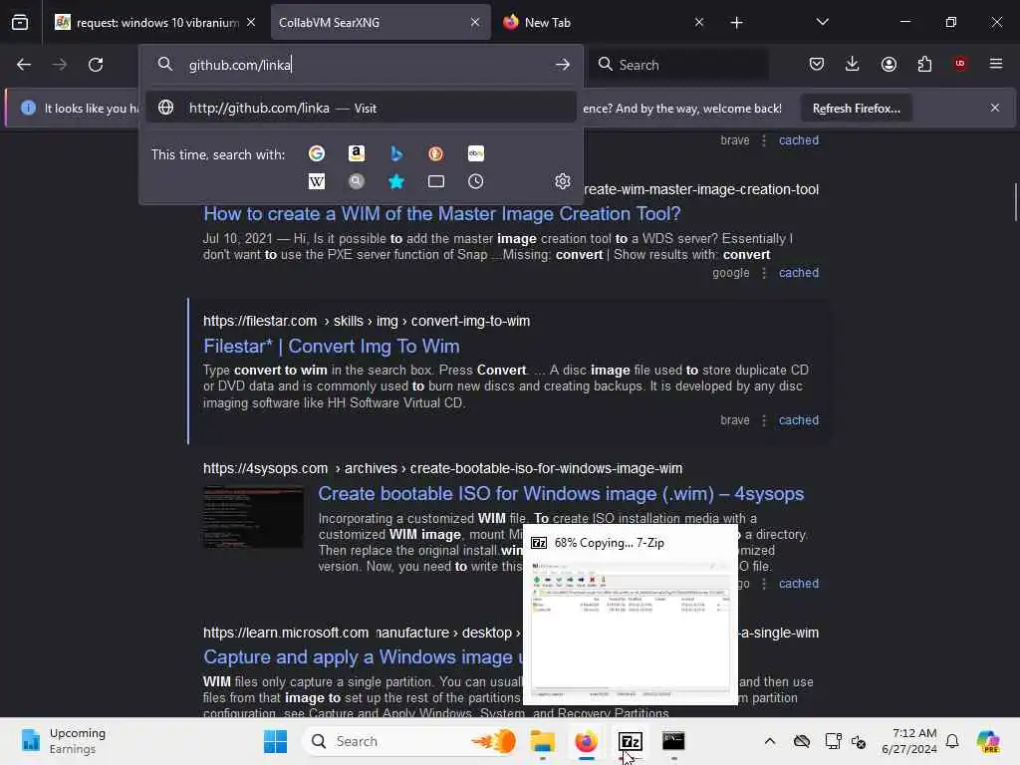Reload the current page
Viewport: 1020px width, 765px height.
(96, 65)
